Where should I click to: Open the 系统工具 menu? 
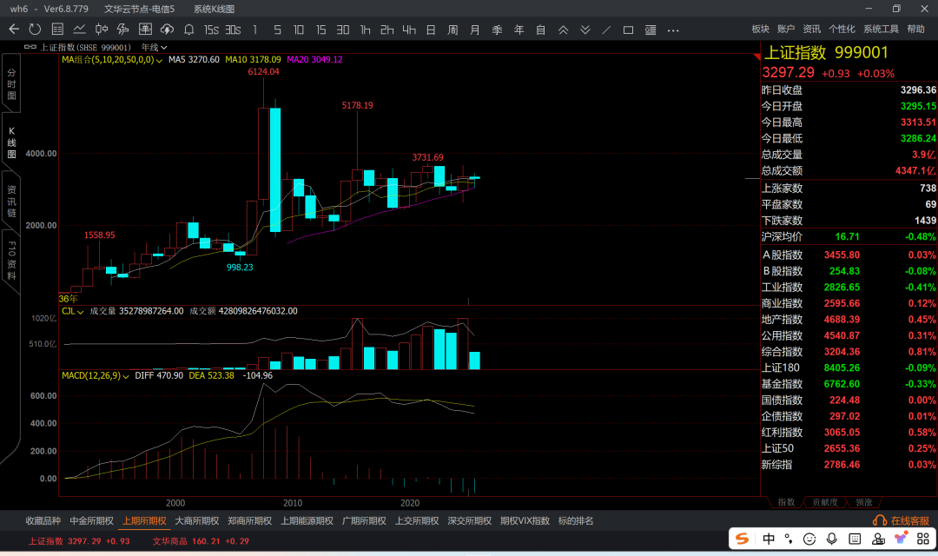point(881,29)
